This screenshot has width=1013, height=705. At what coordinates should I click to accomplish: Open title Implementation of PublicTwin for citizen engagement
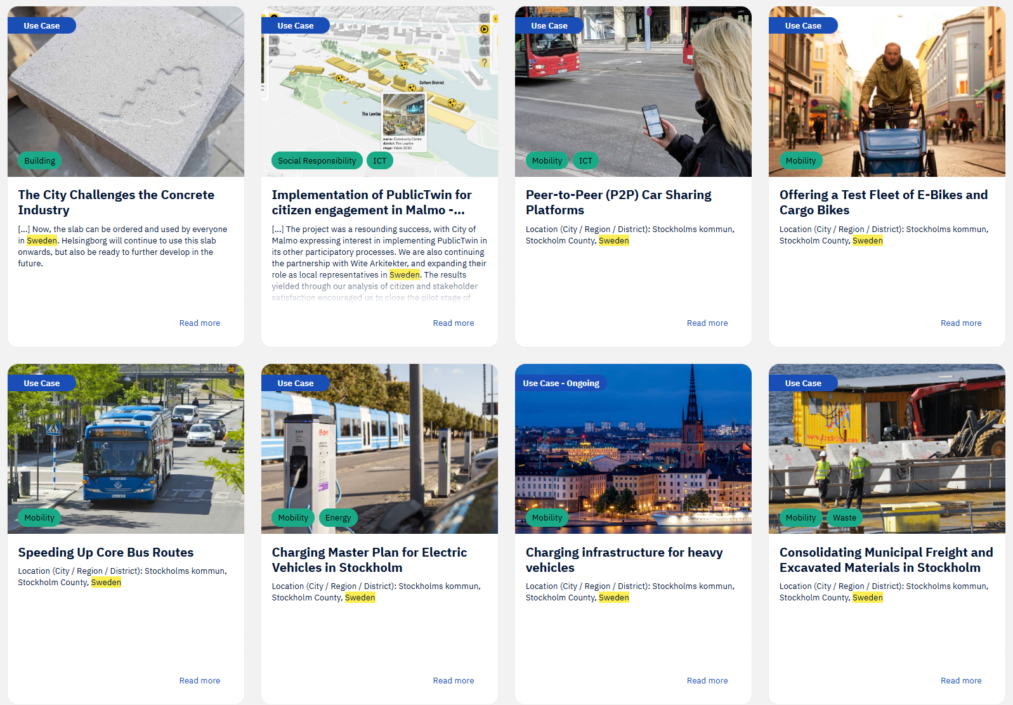click(x=372, y=202)
